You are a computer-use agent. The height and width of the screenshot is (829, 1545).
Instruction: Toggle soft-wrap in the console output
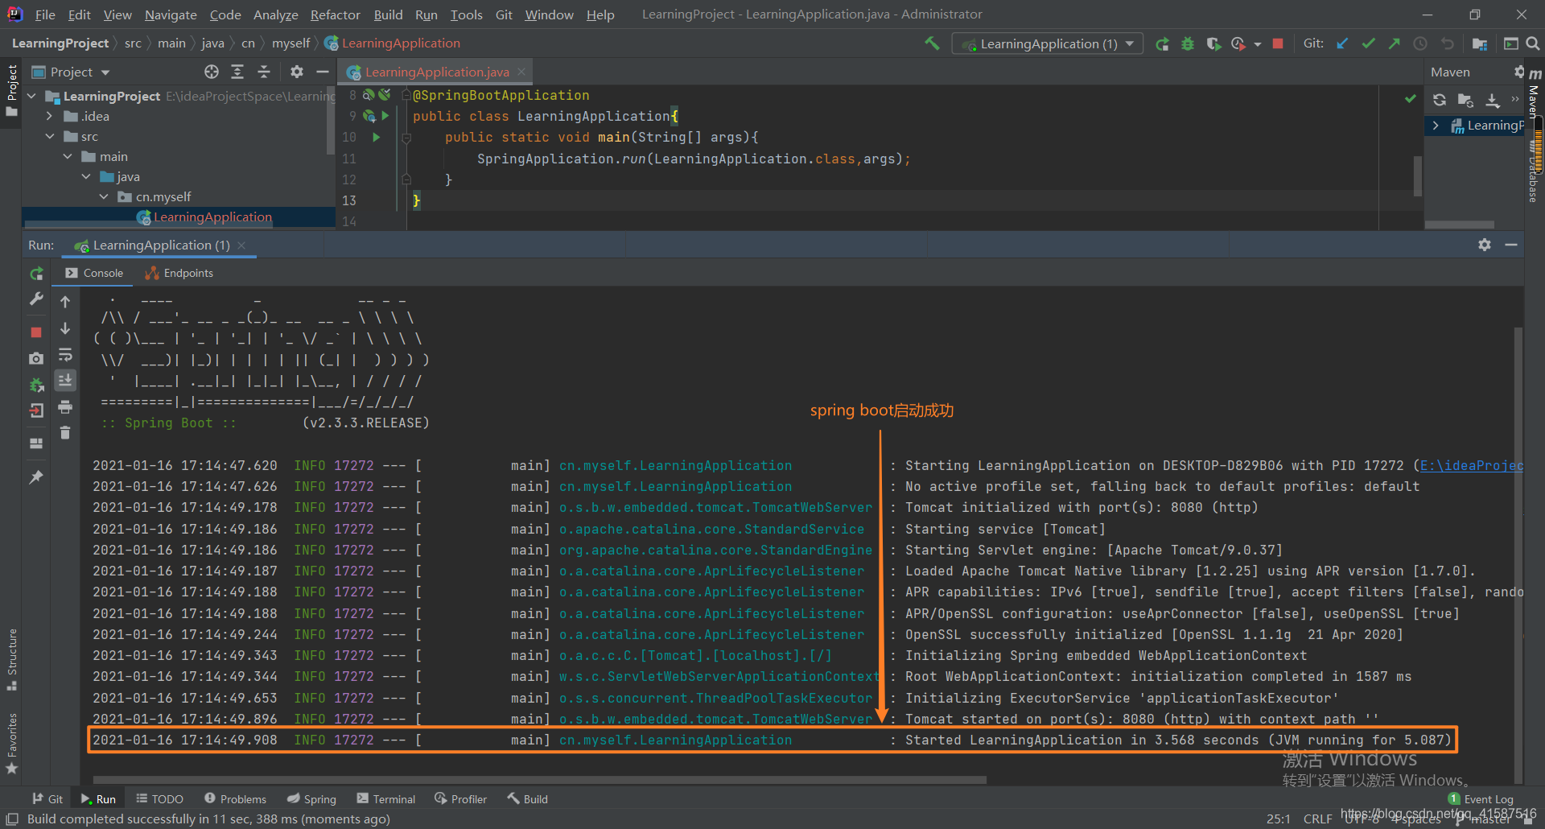pyautogui.click(x=65, y=355)
